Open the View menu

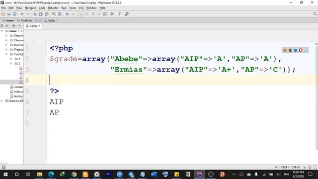click(x=19, y=8)
